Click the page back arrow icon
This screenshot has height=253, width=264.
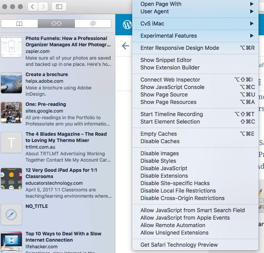point(126,46)
